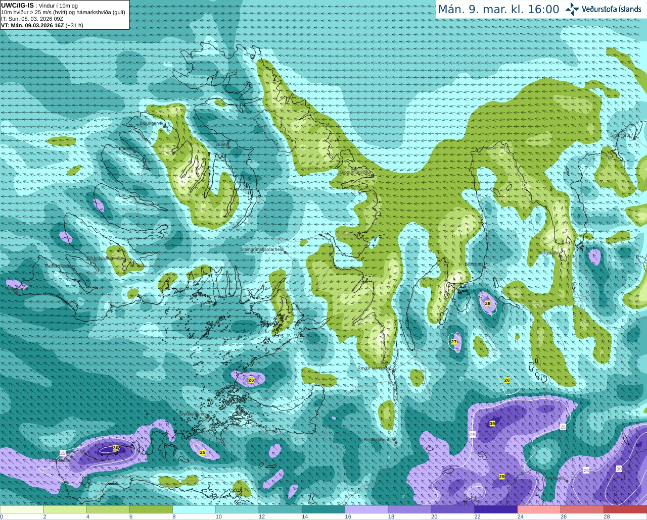Click the Veðurstofa Íslands logo emblem
The image size is (647, 520).
572,9
